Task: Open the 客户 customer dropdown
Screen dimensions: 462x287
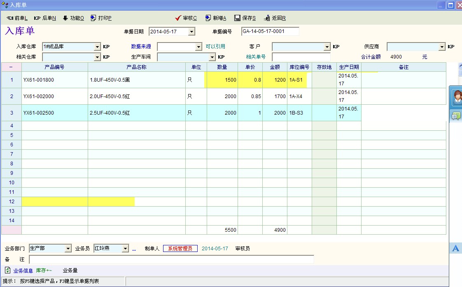Action: pyautogui.click(x=327, y=47)
